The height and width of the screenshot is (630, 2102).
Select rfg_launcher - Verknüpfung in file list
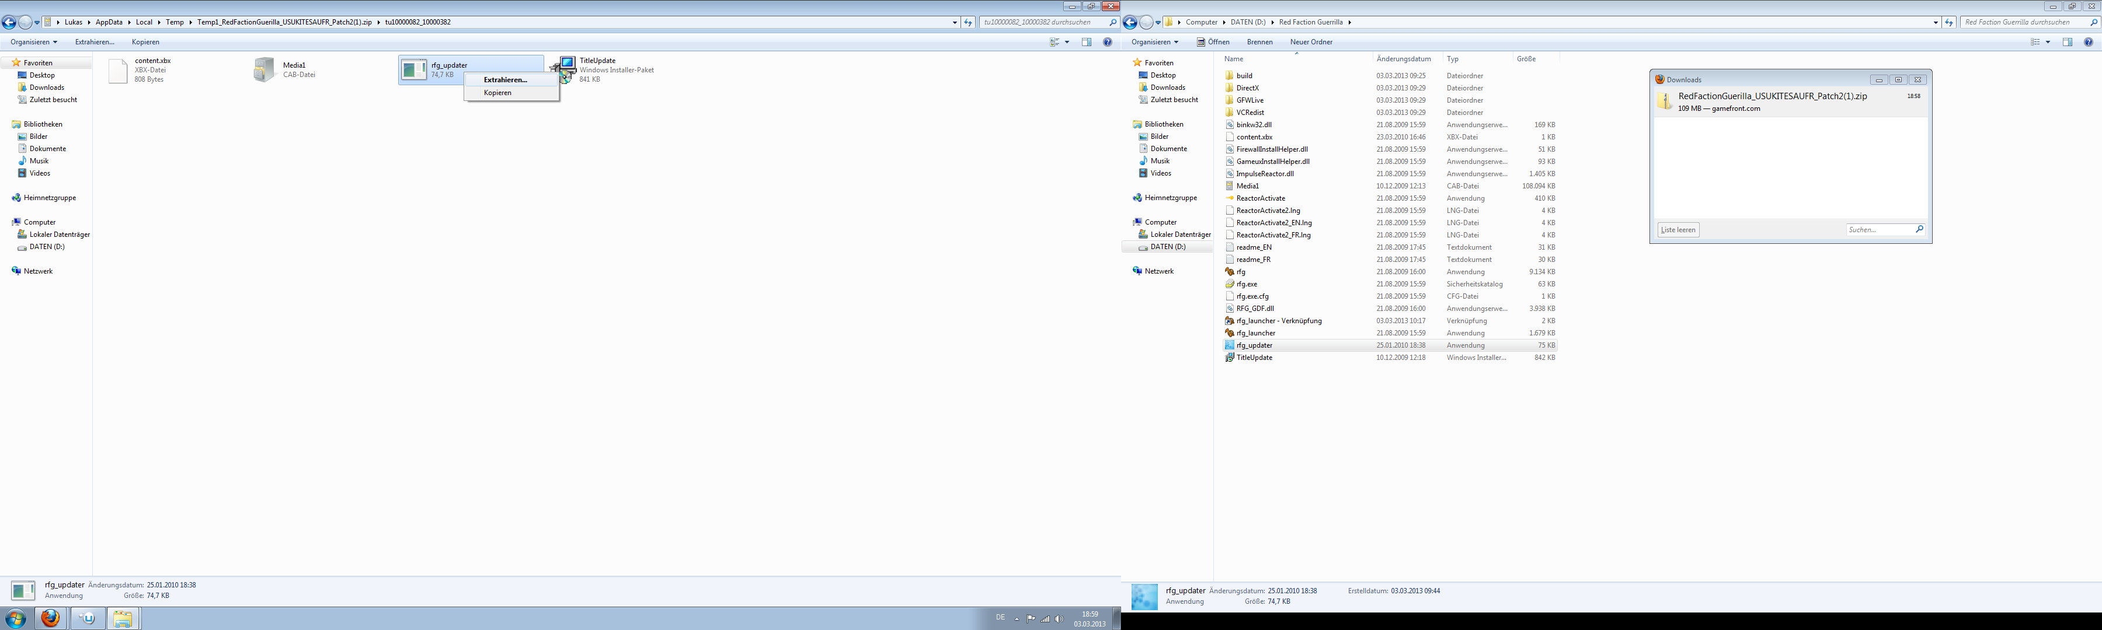1278,321
